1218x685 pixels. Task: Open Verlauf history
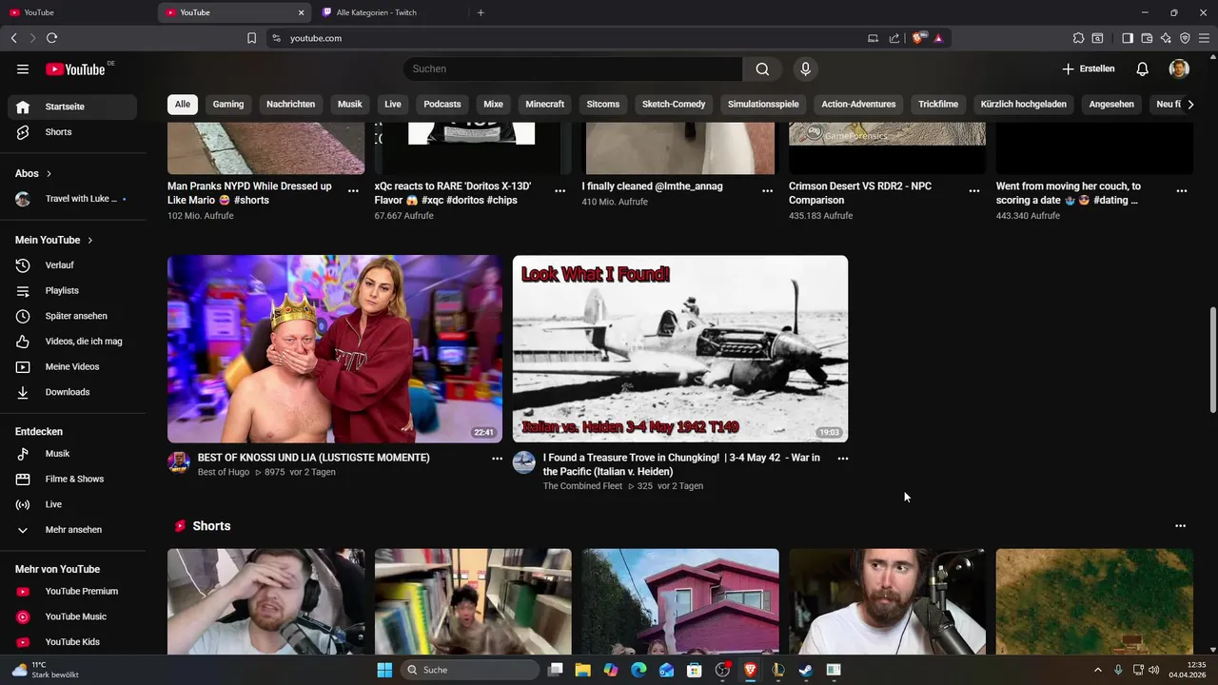click(71, 265)
